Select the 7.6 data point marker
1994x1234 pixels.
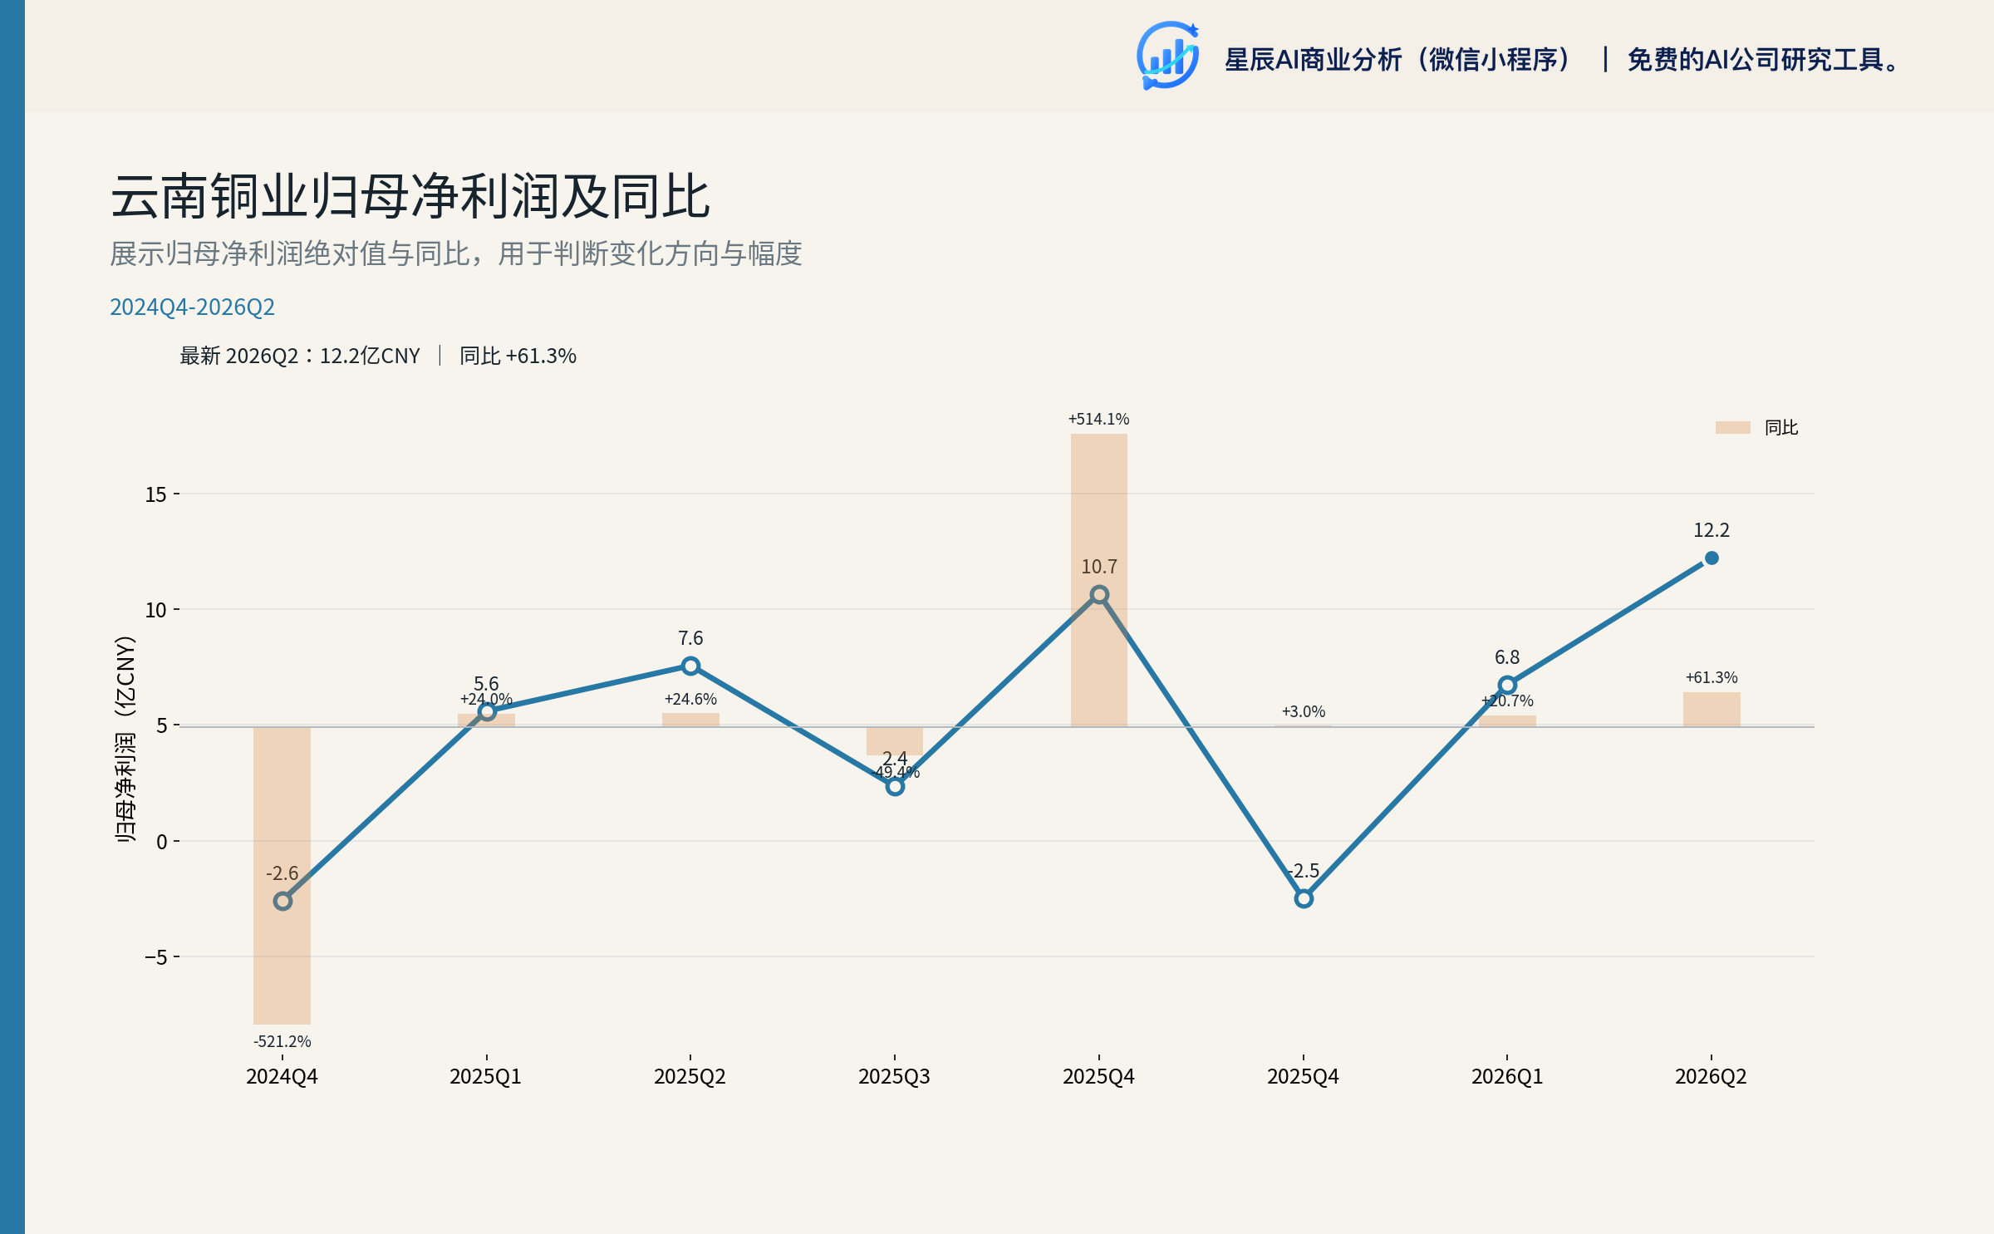690,666
